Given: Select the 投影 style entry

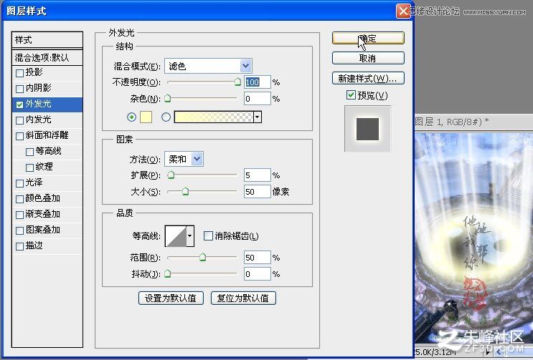Looking at the screenshot, I should click(x=34, y=72).
